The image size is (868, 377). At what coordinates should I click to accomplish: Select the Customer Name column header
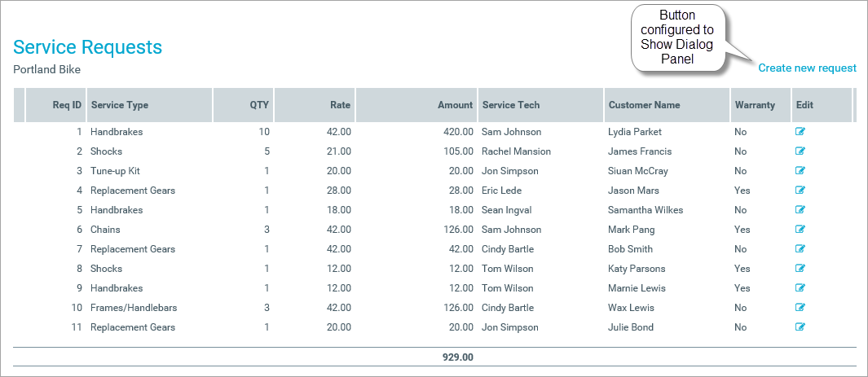[644, 105]
